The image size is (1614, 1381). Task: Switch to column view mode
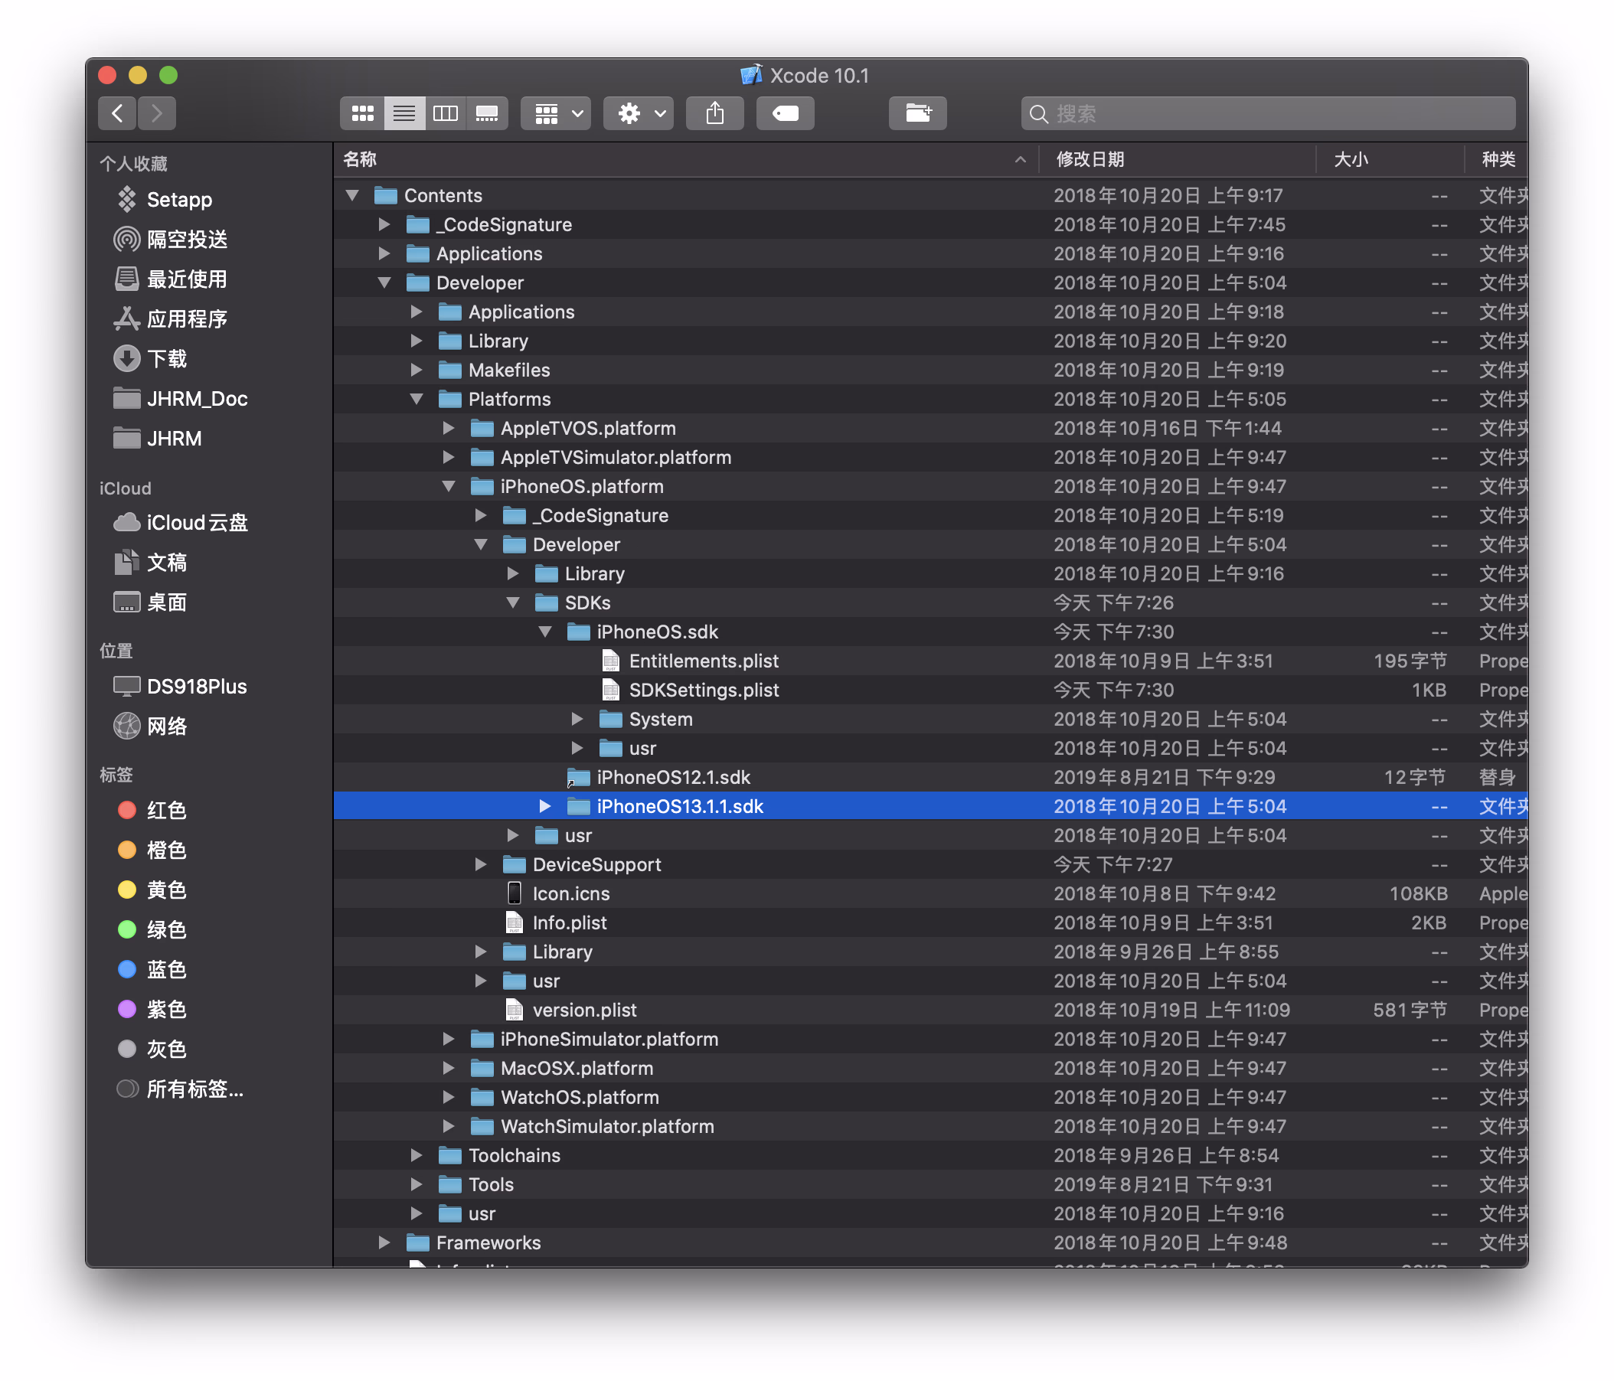(446, 114)
